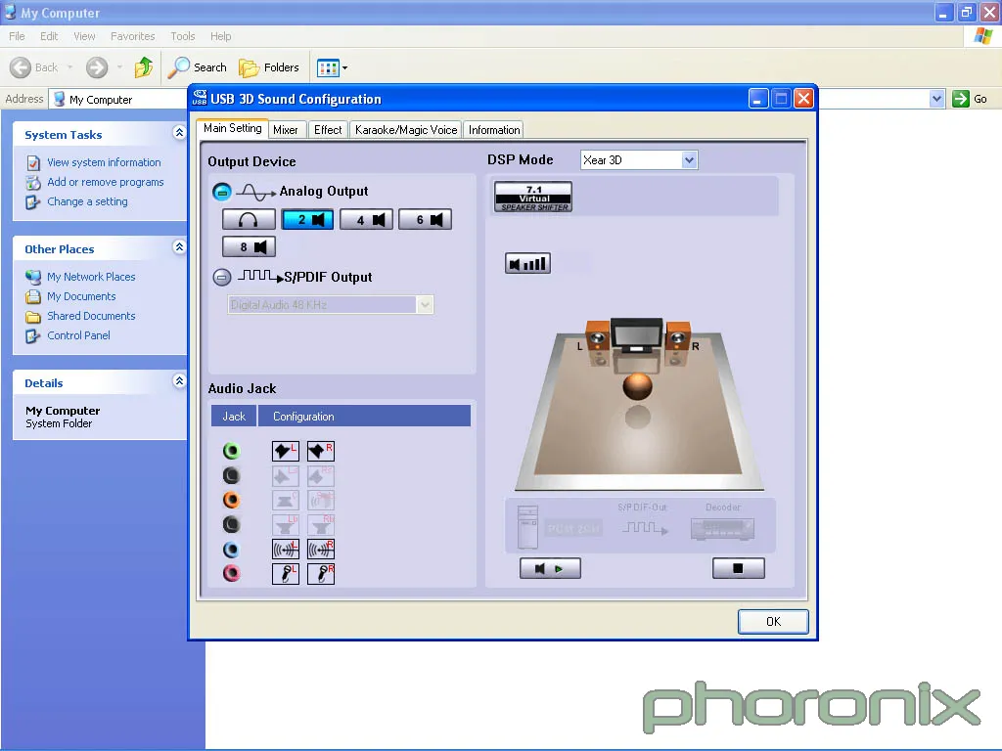
Task: Click OK button in sound dialog
Action: pos(773,621)
